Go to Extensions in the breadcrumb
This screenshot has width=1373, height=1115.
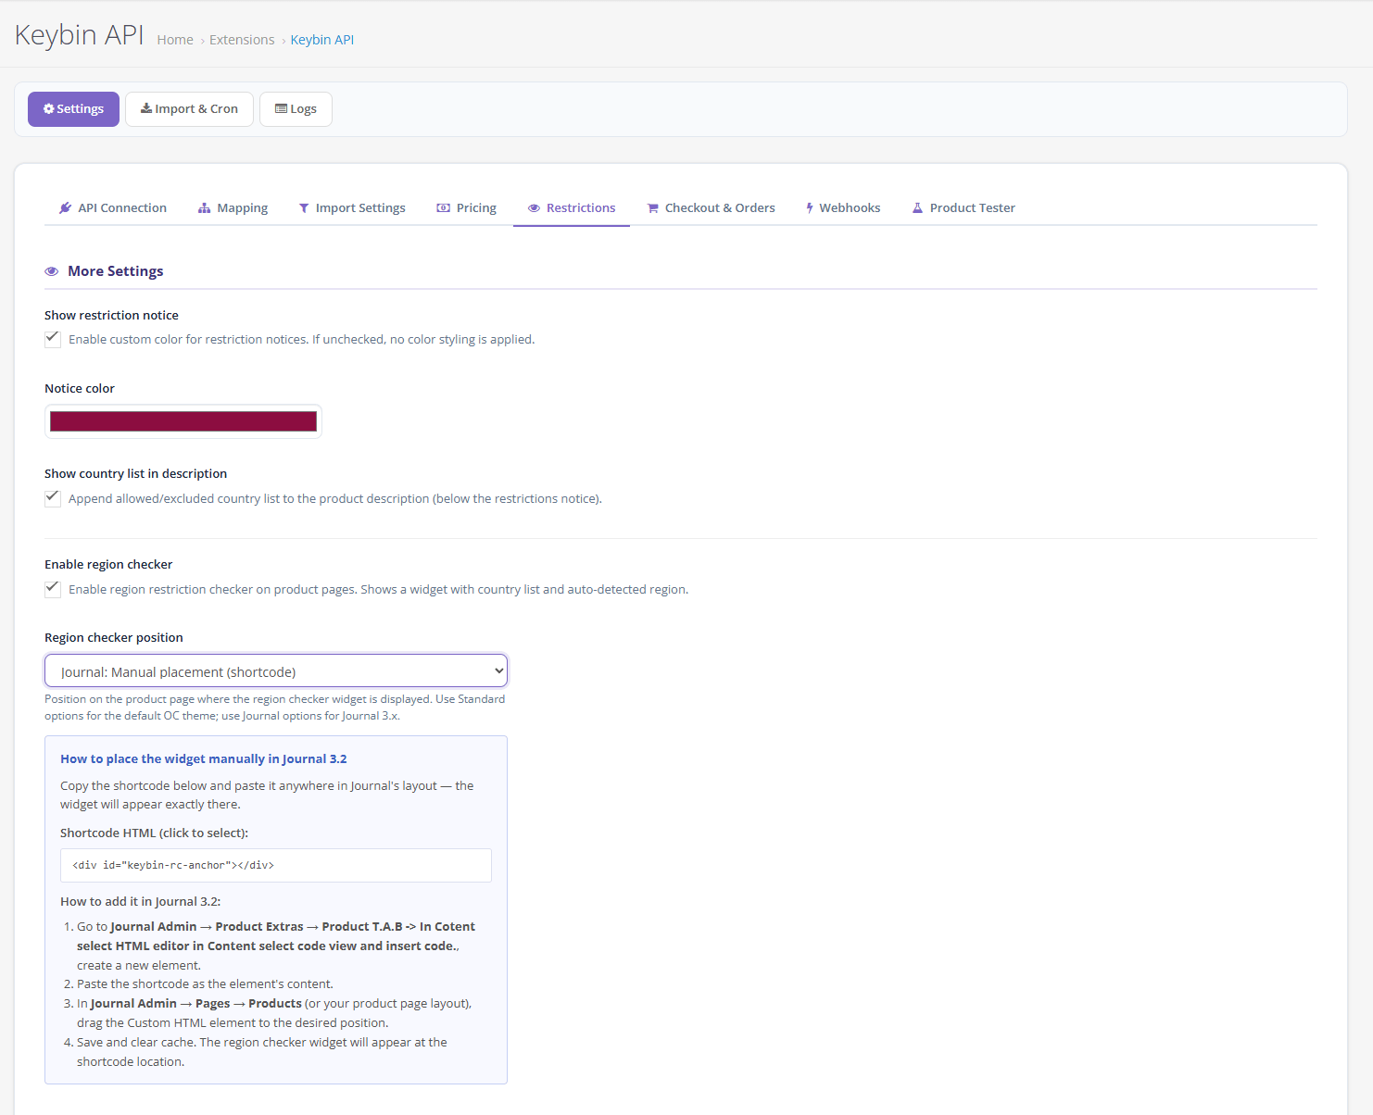coord(242,40)
